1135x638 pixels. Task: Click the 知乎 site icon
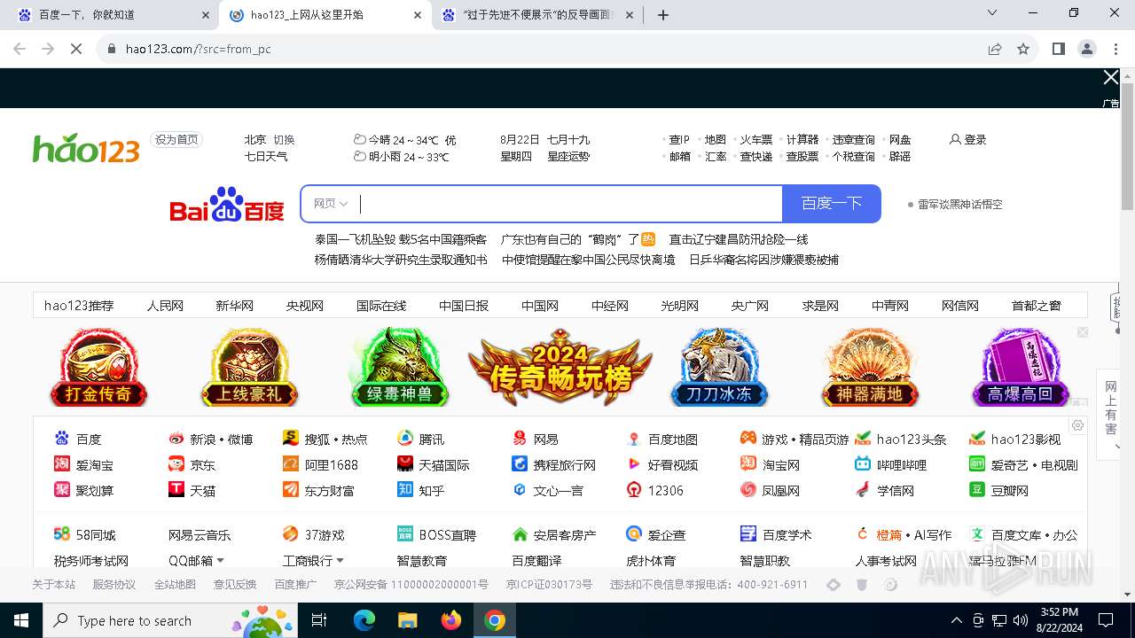click(404, 490)
